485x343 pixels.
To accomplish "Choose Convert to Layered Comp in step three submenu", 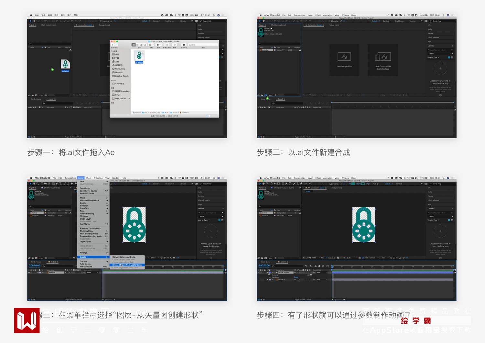I will click(x=127, y=257).
